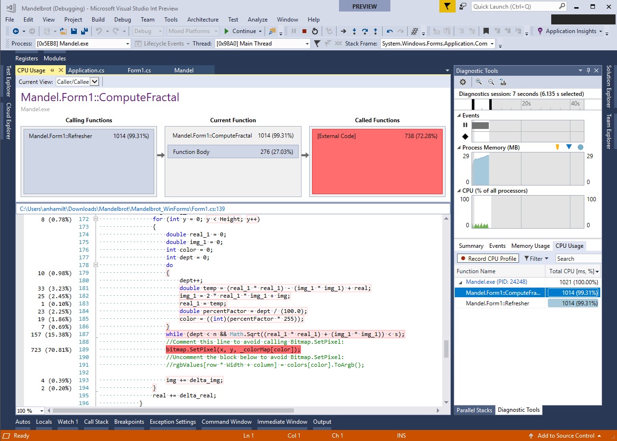Restart debugging with the circular arrow icon
This screenshot has width=617, height=441.
coord(315,31)
